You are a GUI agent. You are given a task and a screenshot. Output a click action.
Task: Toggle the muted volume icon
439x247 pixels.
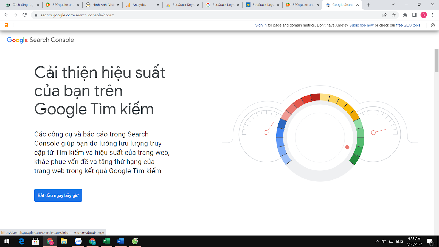(384, 242)
